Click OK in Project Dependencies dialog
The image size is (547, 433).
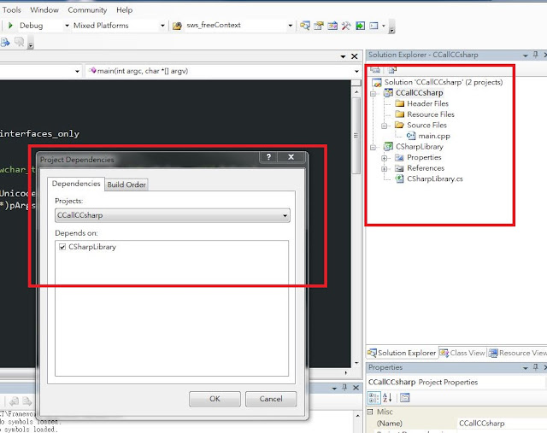coord(215,399)
